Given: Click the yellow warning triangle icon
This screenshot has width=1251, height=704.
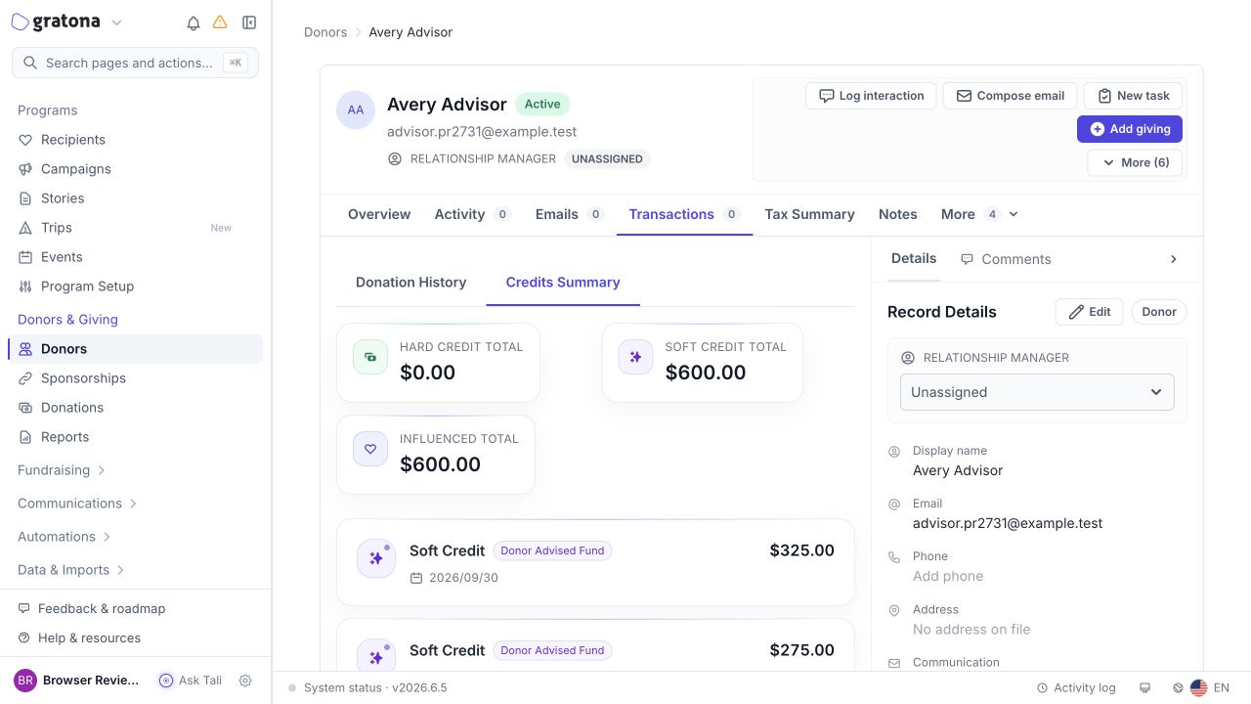Looking at the screenshot, I should click(220, 22).
